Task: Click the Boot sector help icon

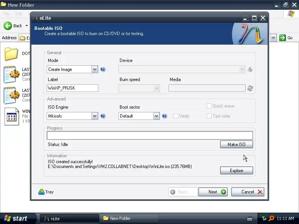Action: click(x=164, y=116)
